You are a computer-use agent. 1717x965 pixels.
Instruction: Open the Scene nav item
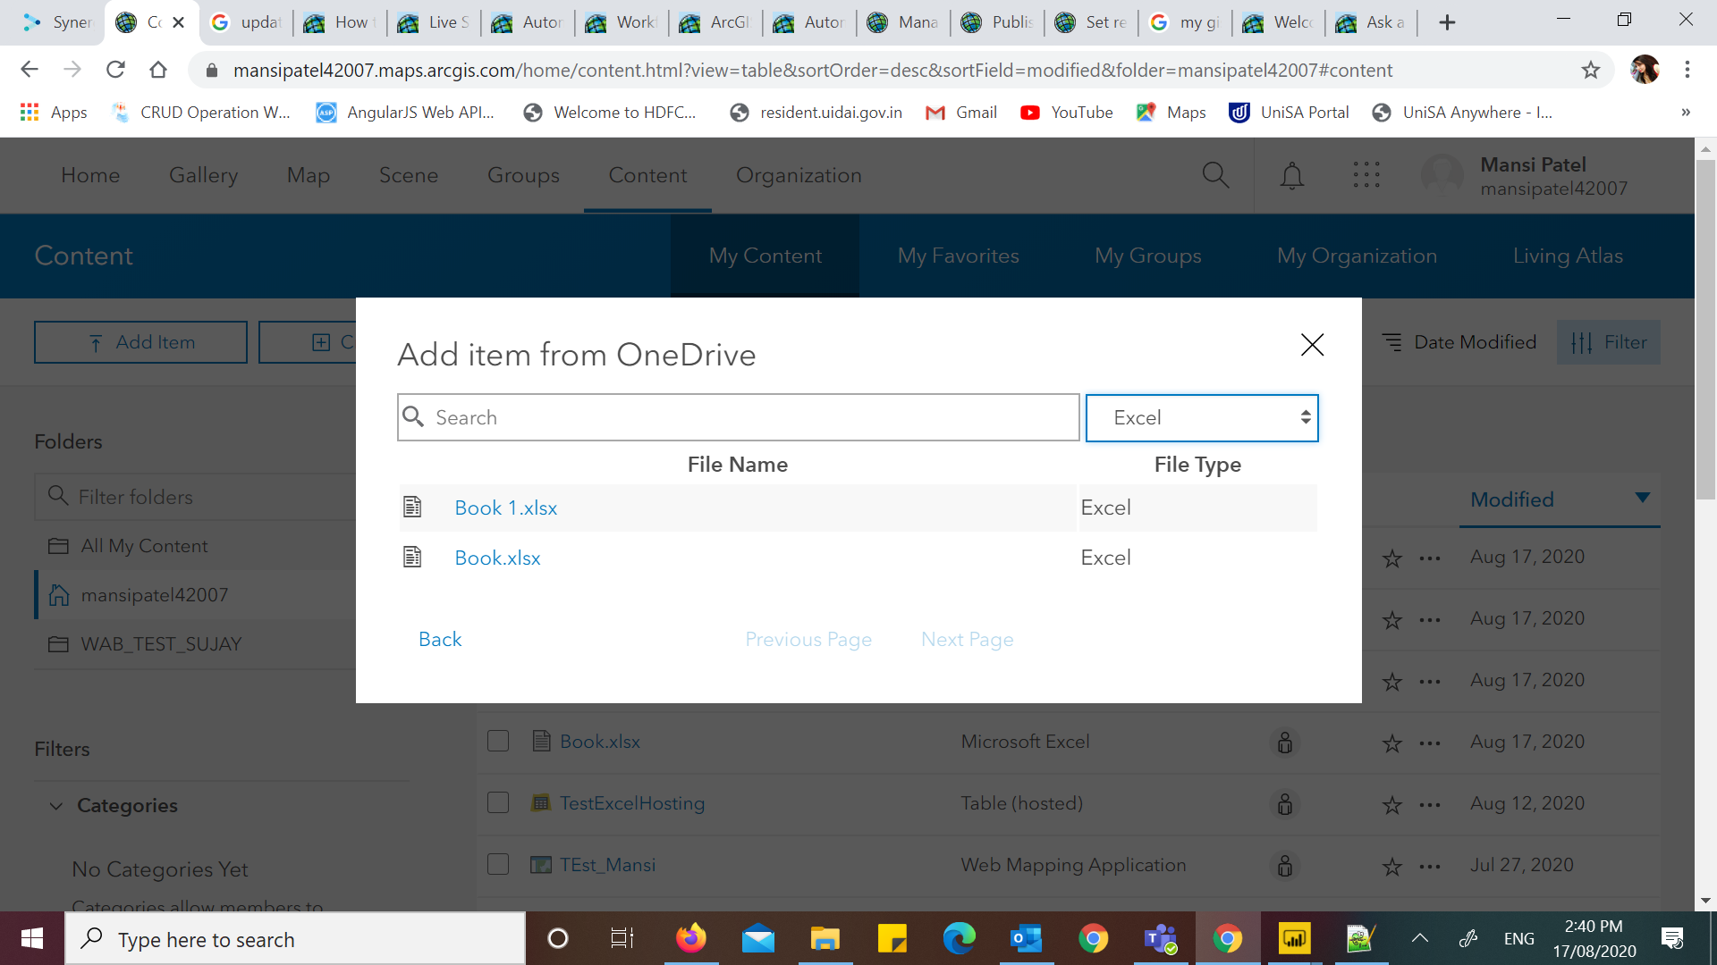click(409, 175)
